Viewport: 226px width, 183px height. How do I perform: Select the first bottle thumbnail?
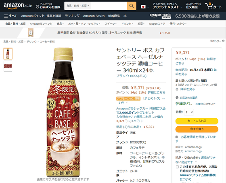[8, 53]
